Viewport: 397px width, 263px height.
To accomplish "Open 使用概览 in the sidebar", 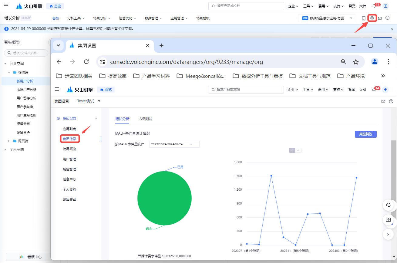I will (69, 149).
